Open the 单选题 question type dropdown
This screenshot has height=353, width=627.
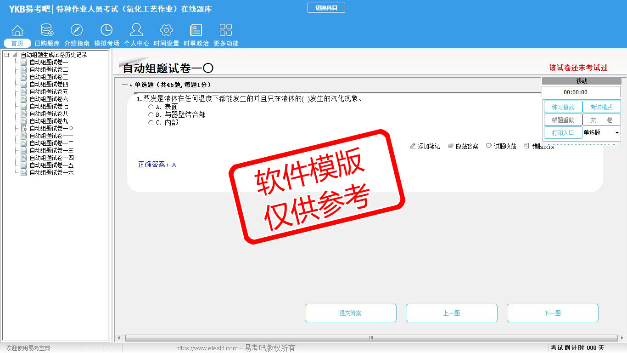click(617, 133)
